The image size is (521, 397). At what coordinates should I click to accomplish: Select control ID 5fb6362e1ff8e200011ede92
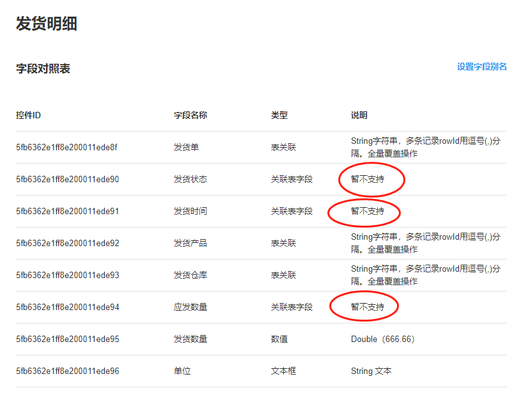pyautogui.click(x=68, y=243)
